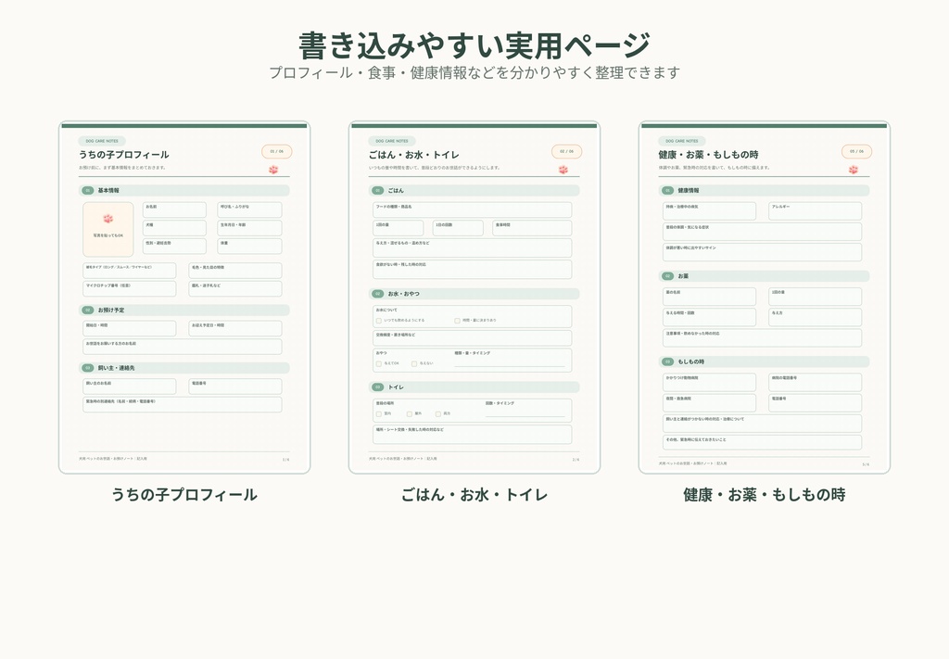949x659 pixels.
Task: Click the 健康・お薬・もしもの時 caption beneath the page preview
Action: coord(764,495)
